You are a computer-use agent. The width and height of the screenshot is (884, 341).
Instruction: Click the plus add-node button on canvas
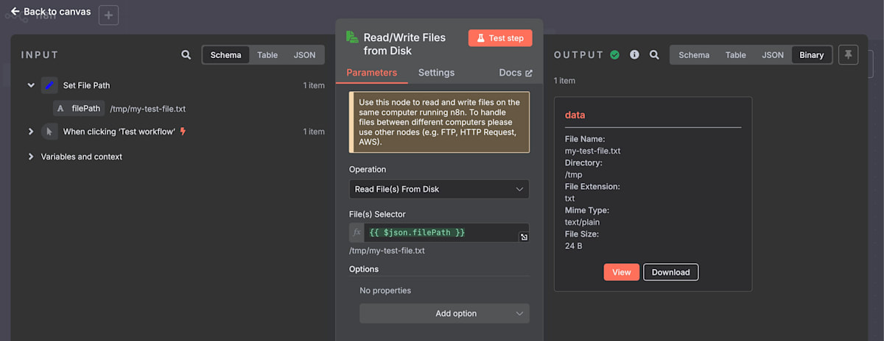[108, 15]
